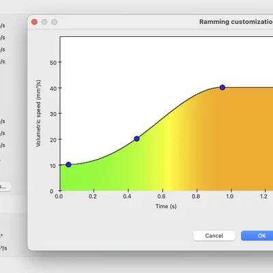Viewport: 273px width, 273px height.
Task: Click the '1.0' label on the time axis
Action: (230, 196)
